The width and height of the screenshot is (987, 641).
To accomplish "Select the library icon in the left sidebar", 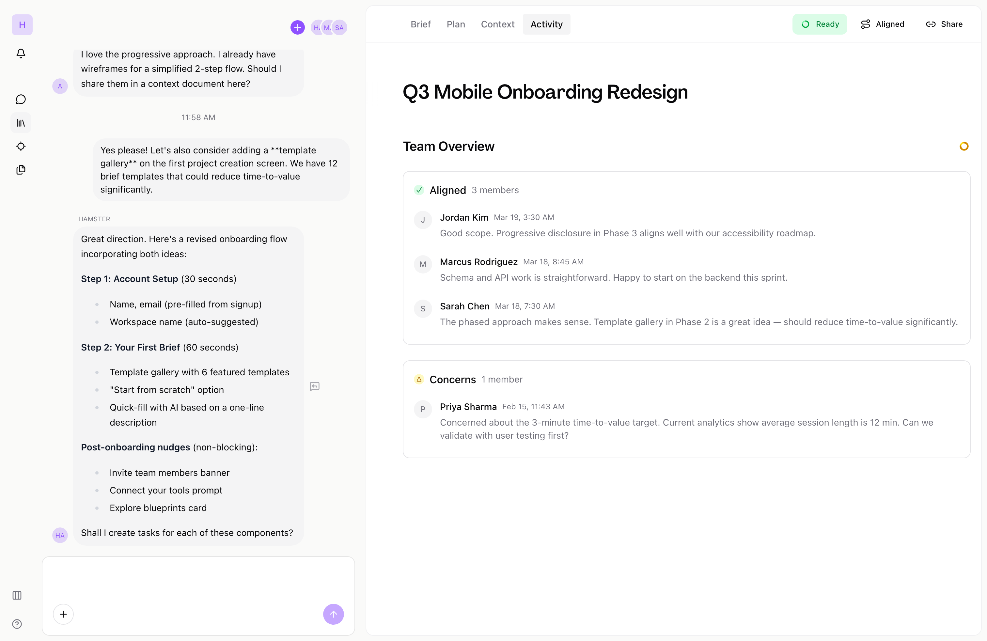I will pos(21,122).
